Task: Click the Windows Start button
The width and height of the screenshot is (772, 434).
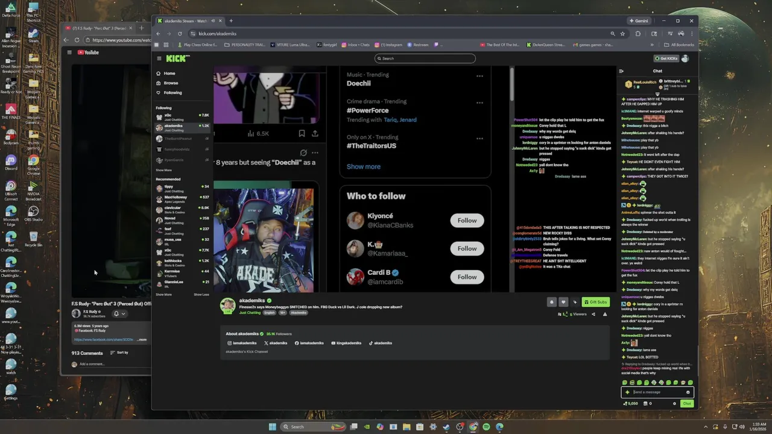Action: coord(273,427)
